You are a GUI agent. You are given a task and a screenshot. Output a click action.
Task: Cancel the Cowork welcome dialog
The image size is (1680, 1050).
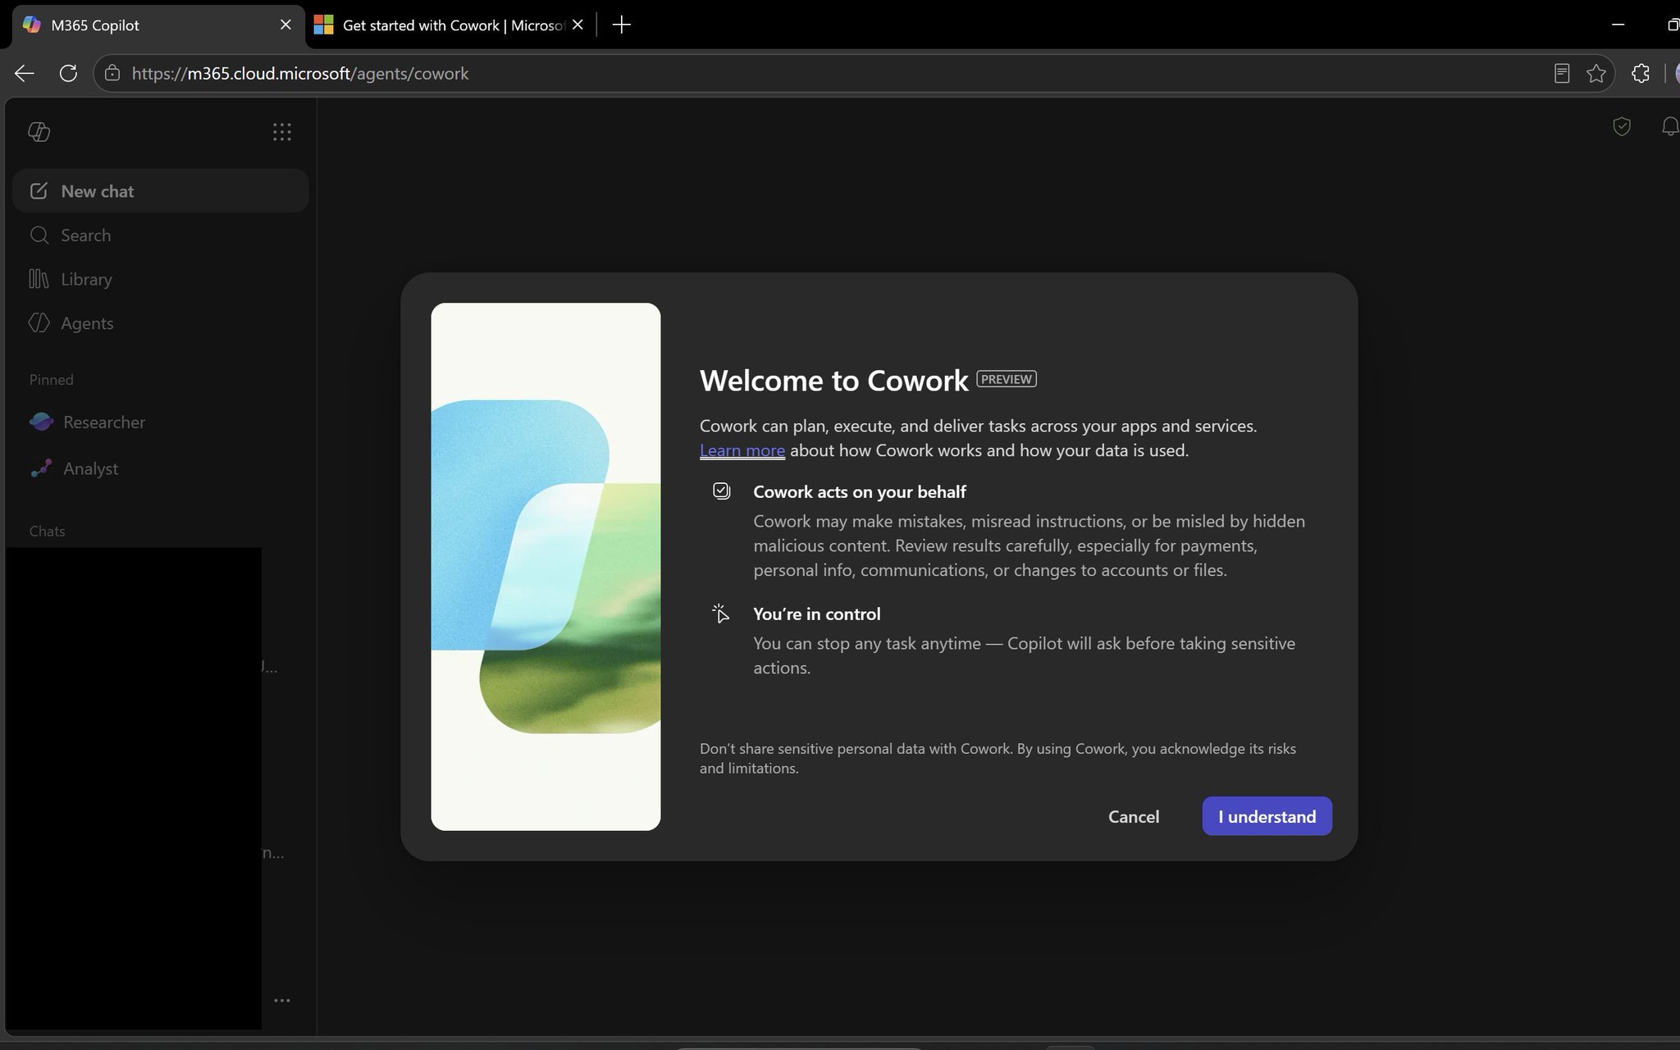tap(1134, 816)
